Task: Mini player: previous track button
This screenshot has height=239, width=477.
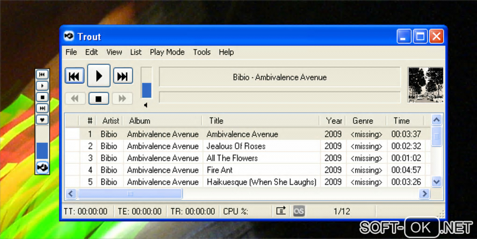Action: (42, 74)
